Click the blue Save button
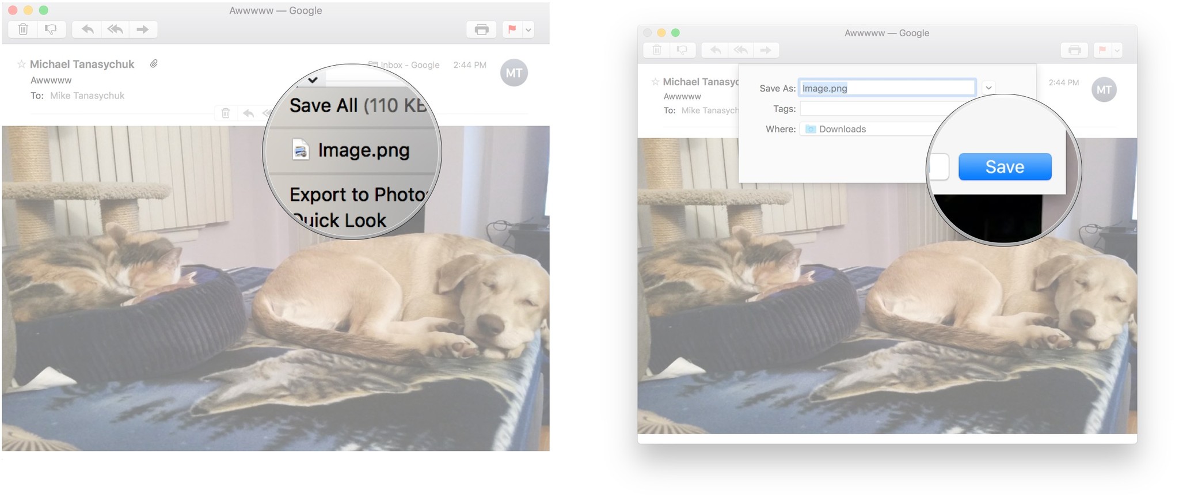Image resolution: width=1179 pixels, height=502 pixels. [1005, 167]
